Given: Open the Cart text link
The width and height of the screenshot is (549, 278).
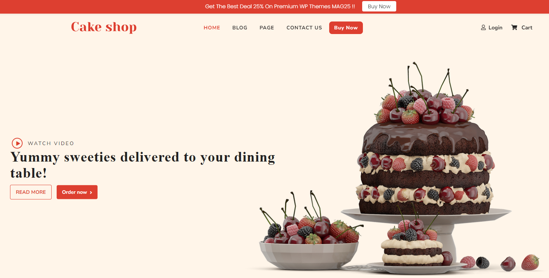Looking at the screenshot, I should (x=527, y=28).
